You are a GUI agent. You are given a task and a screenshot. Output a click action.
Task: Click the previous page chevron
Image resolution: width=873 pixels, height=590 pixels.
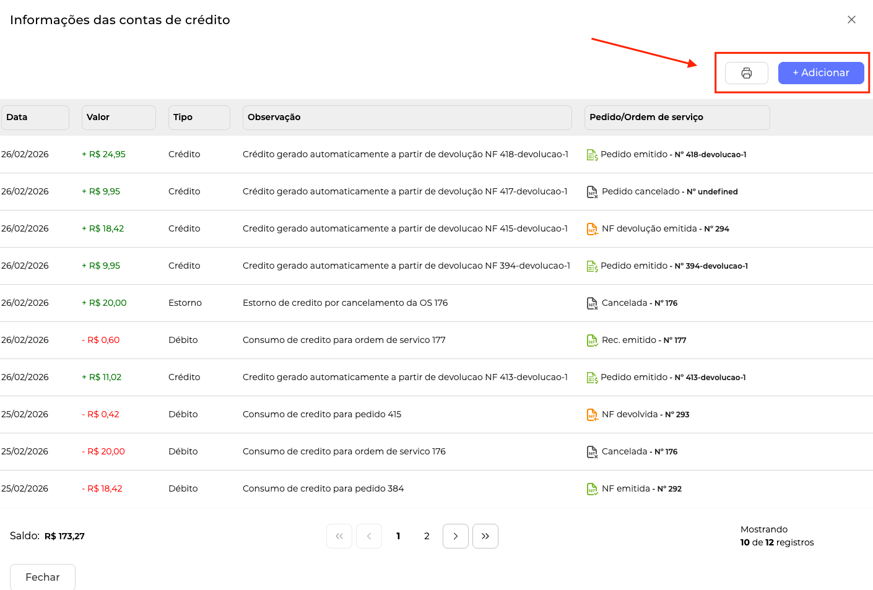point(369,536)
